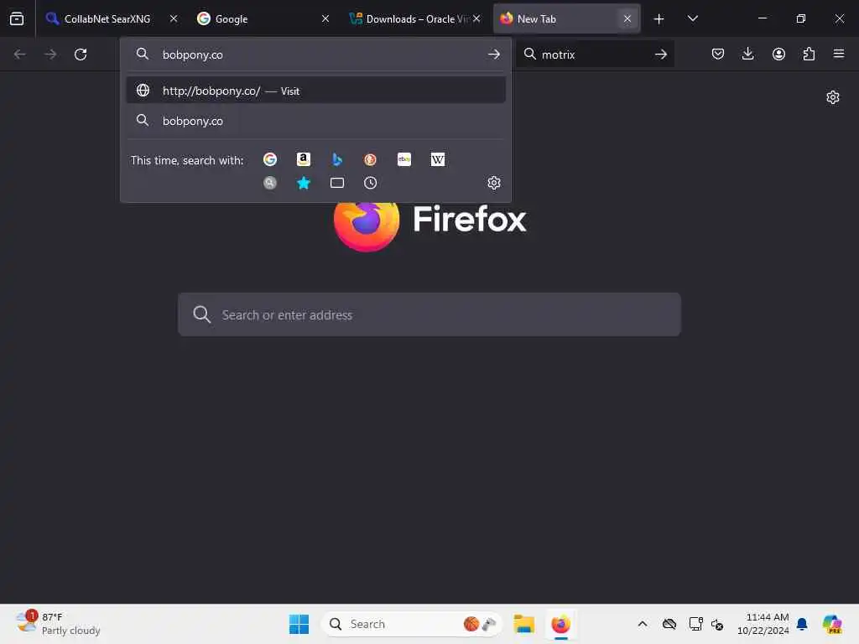The image size is (859, 644).
Task: Search with Wikipedia one-off engine icon
Action: pyautogui.click(x=438, y=159)
